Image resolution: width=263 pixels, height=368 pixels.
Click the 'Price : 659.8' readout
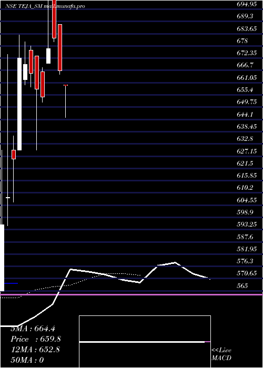point(36,340)
